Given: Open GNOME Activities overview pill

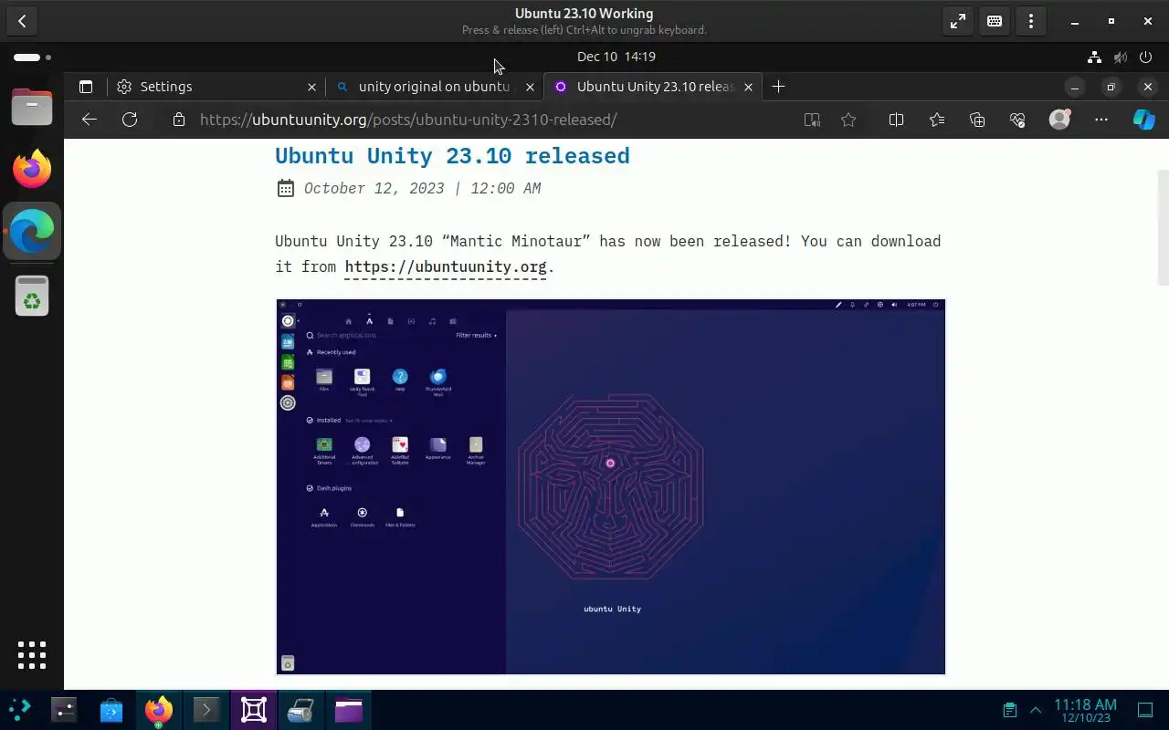Looking at the screenshot, I should pyautogui.click(x=31, y=57).
